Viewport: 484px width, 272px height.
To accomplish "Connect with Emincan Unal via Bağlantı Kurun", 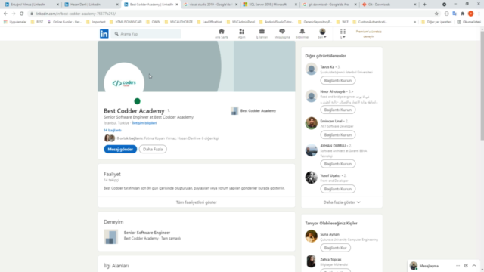I will (x=338, y=134).
